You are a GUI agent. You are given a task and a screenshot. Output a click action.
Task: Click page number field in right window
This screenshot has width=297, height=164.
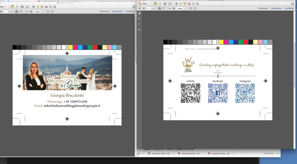(148, 8)
